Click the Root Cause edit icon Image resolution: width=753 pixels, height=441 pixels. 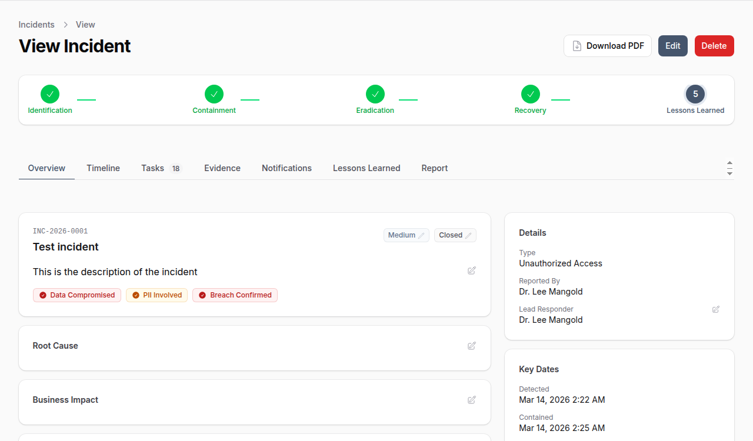pyautogui.click(x=472, y=346)
